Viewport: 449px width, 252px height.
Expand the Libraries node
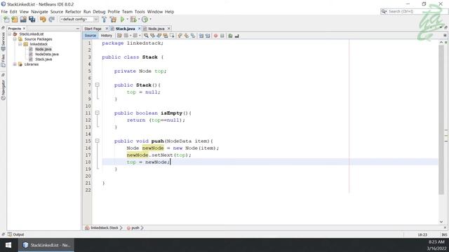pos(15,64)
